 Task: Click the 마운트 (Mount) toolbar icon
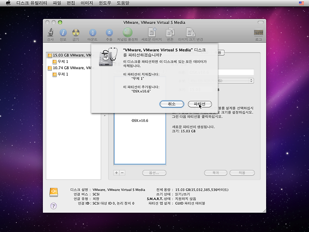pyautogui.click(x=93, y=34)
